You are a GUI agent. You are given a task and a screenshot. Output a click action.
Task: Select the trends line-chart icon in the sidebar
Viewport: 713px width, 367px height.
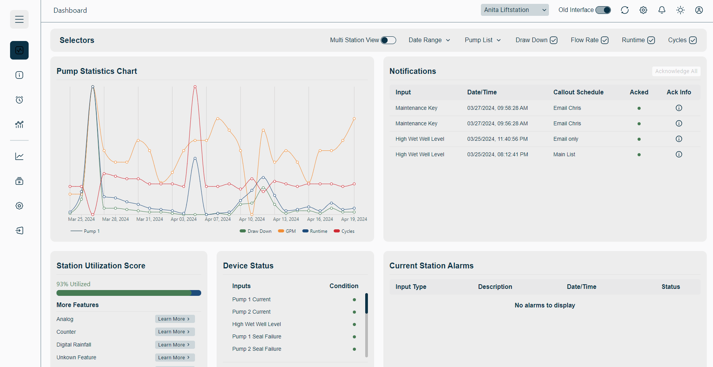pyautogui.click(x=19, y=156)
